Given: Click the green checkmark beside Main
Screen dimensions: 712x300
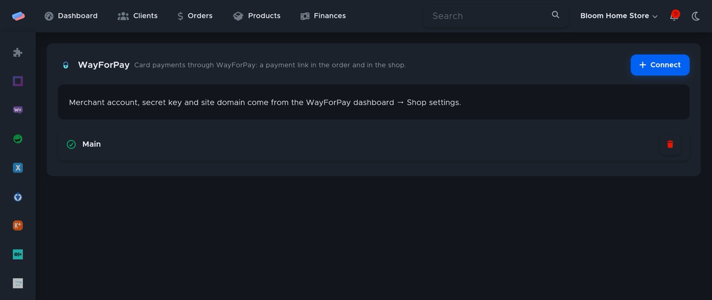Looking at the screenshot, I should [x=71, y=144].
